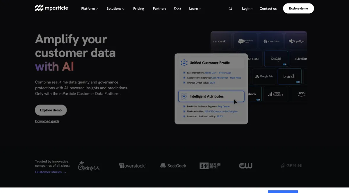This screenshot has height=193, width=349.
Task: Select the Leanplum integration tile
Action: coord(255,59)
